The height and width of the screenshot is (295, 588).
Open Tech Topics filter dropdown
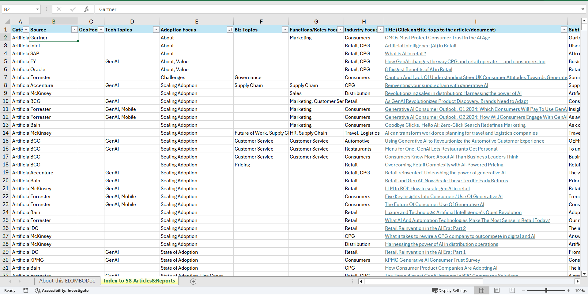click(x=156, y=30)
